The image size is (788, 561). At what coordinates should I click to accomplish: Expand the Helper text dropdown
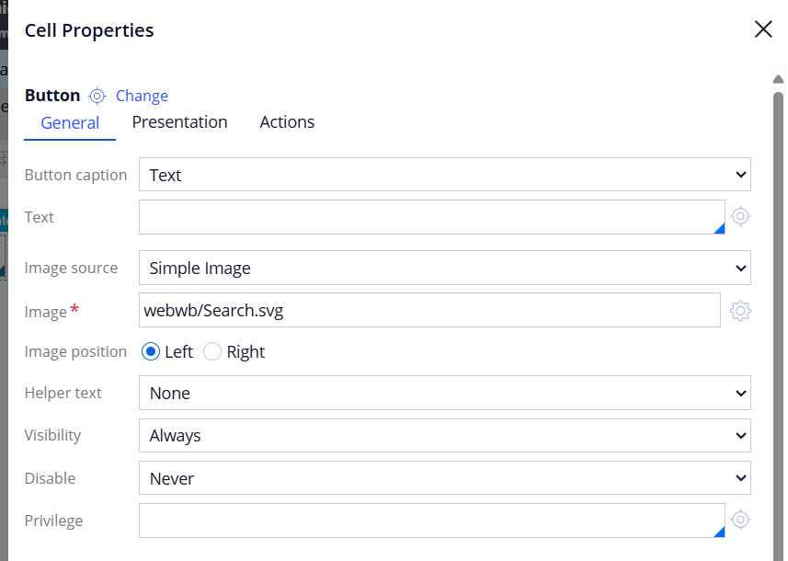445,393
